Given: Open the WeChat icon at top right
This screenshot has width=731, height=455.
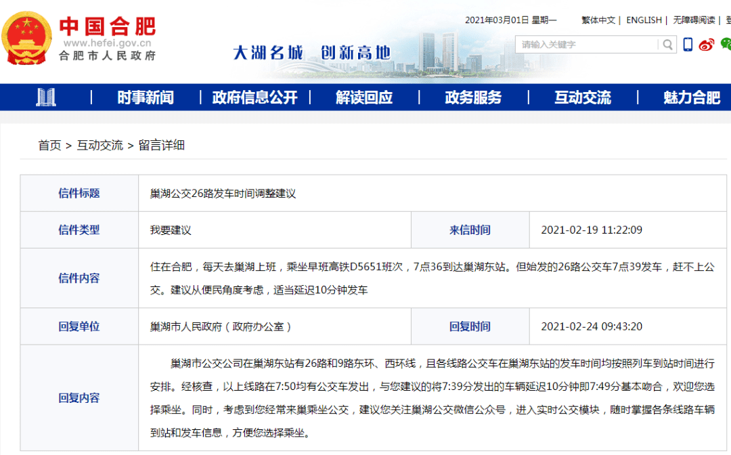Looking at the screenshot, I should [x=726, y=44].
